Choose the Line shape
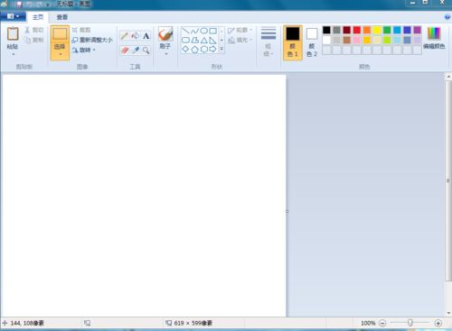The height and width of the screenshot is (331, 452). [x=186, y=31]
